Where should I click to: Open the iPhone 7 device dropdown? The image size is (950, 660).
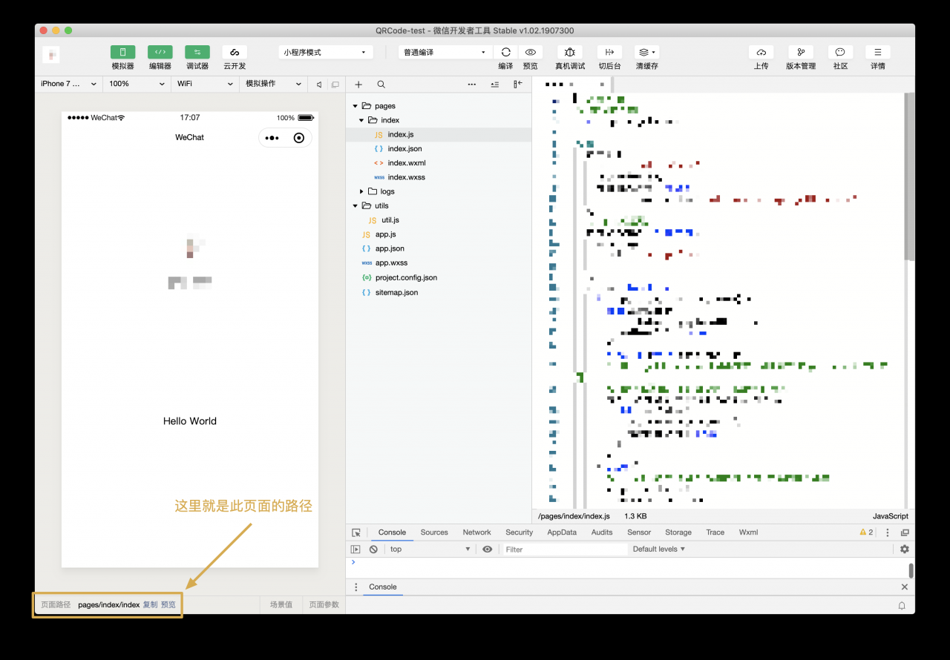coord(69,84)
